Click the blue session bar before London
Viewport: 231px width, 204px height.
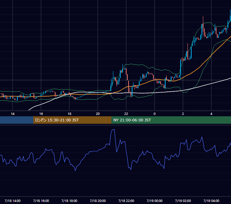pyautogui.click(x=17, y=120)
